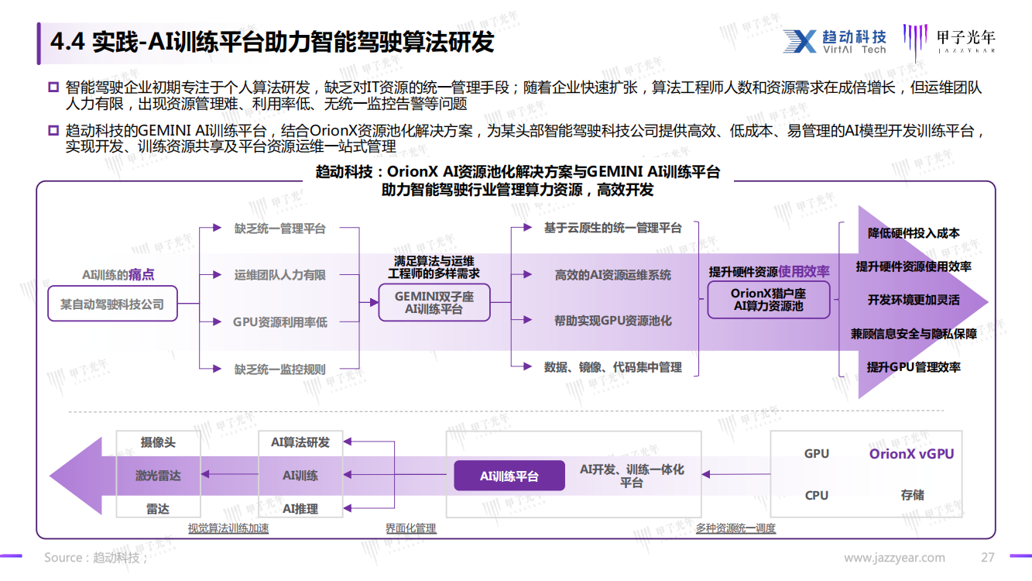1032x581 pixels.
Task: Click 基于云原生的统一管理平台 text
Action: [x=613, y=228]
